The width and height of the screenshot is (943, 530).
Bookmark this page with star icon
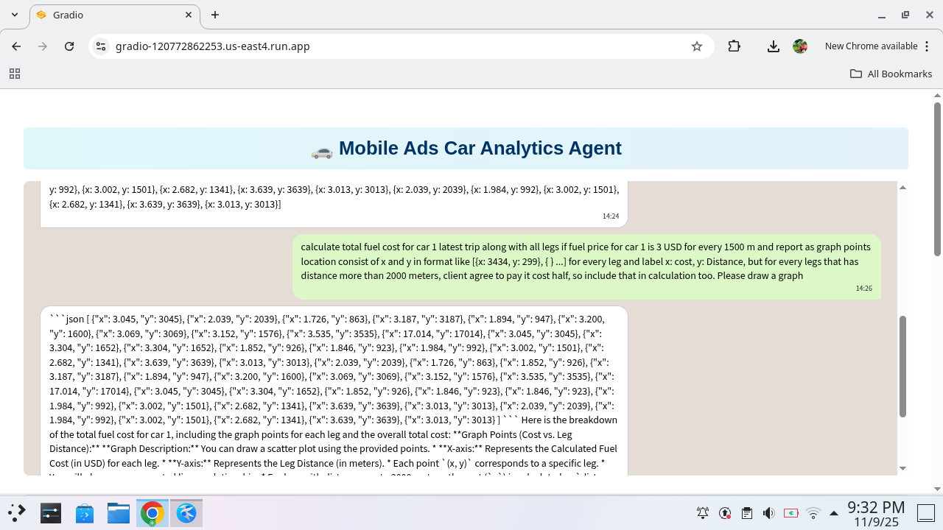pos(697,46)
